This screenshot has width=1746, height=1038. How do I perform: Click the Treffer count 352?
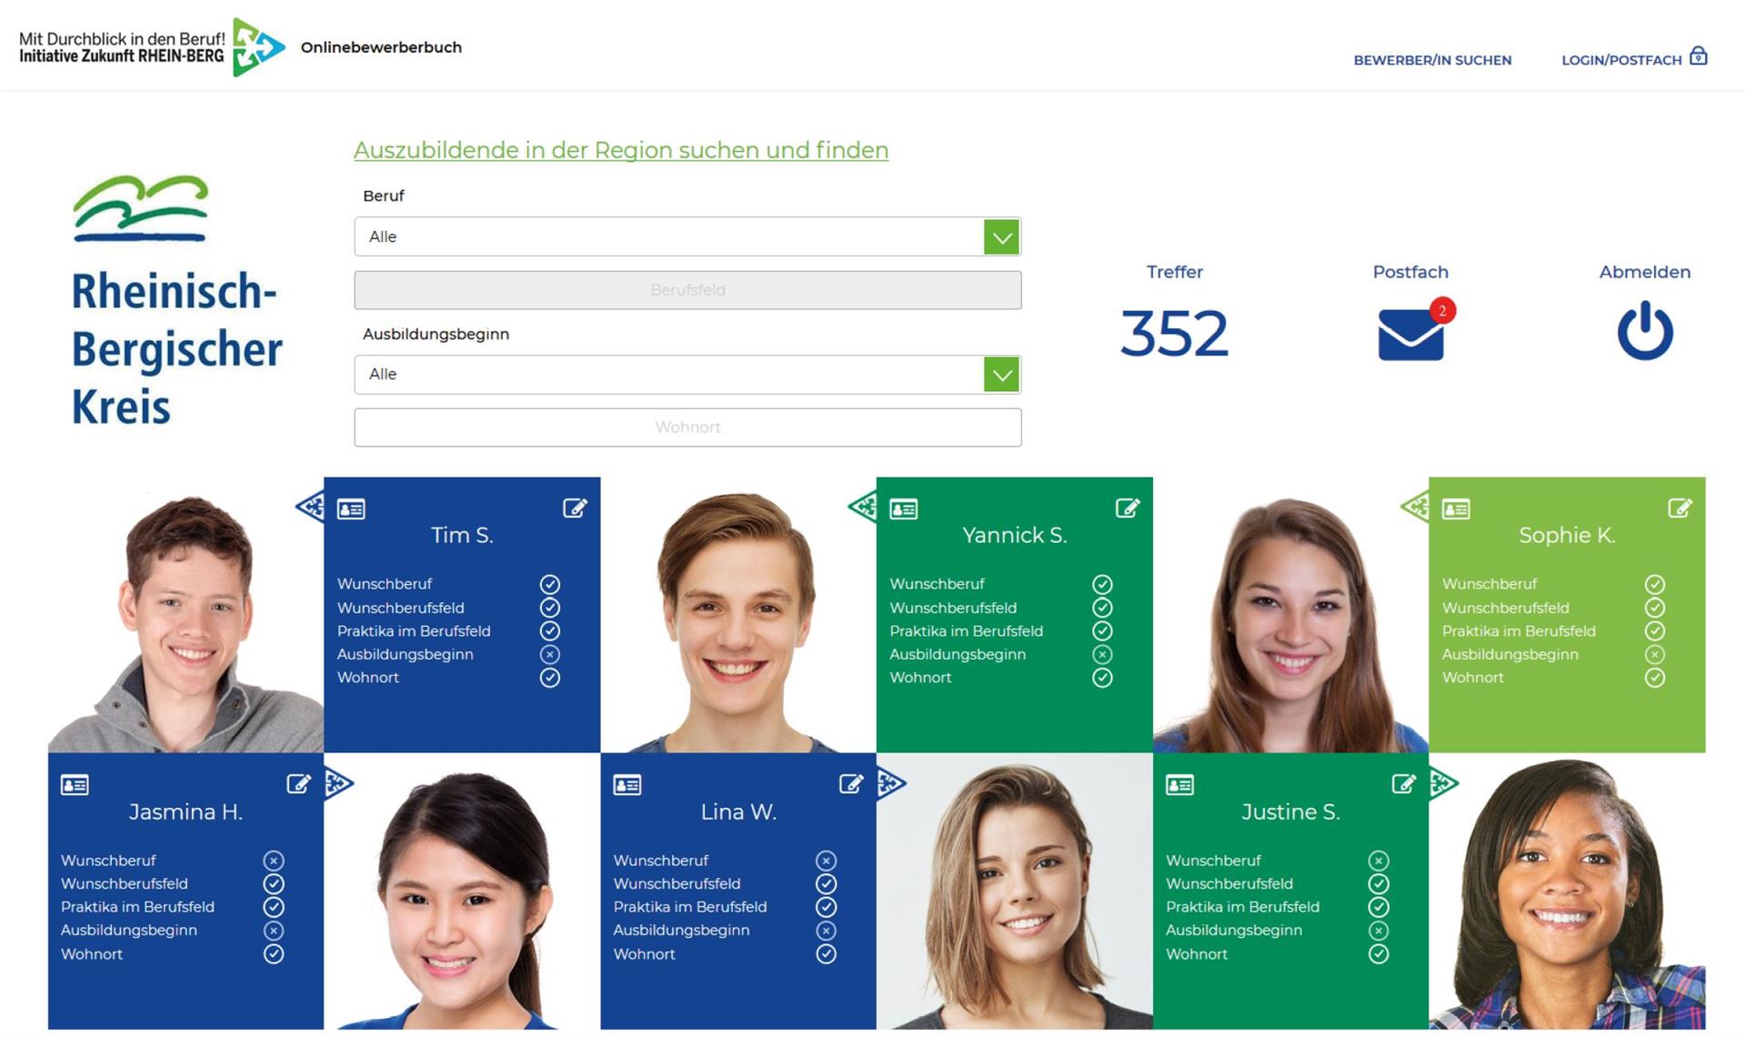coord(1174,333)
